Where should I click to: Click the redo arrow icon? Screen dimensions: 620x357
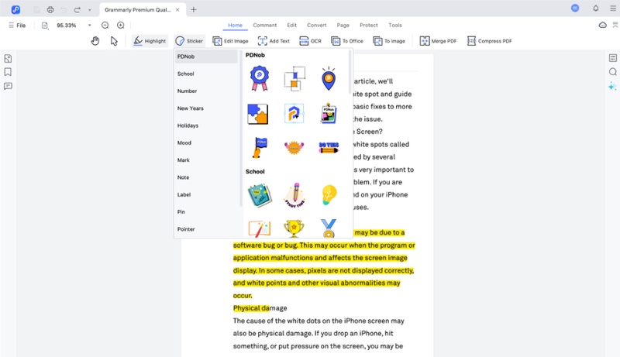click(x=77, y=9)
